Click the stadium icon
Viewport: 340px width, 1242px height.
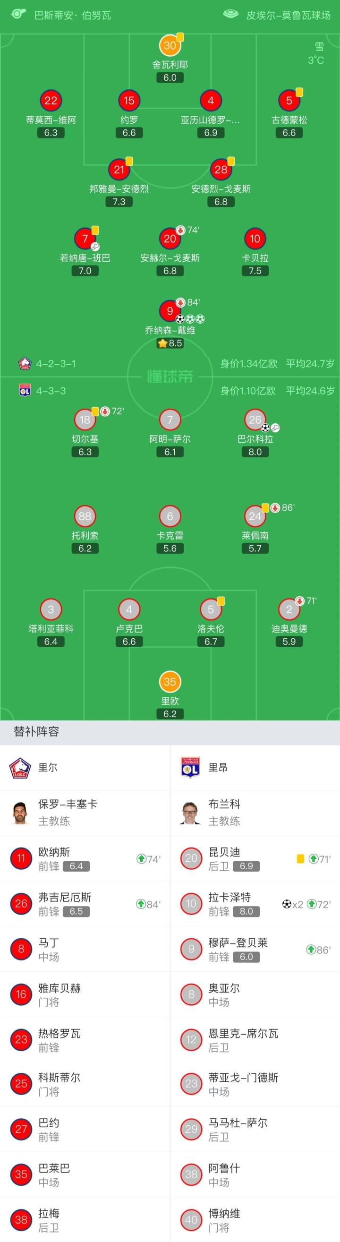pyautogui.click(x=231, y=14)
